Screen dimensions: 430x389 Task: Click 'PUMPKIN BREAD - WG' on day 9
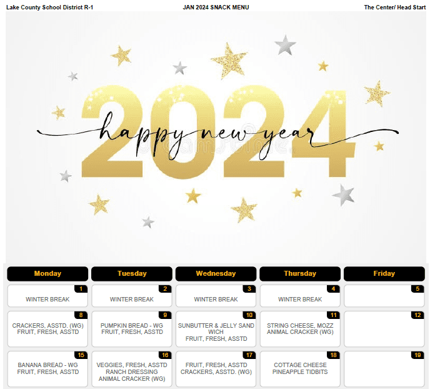tap(132, 326)
